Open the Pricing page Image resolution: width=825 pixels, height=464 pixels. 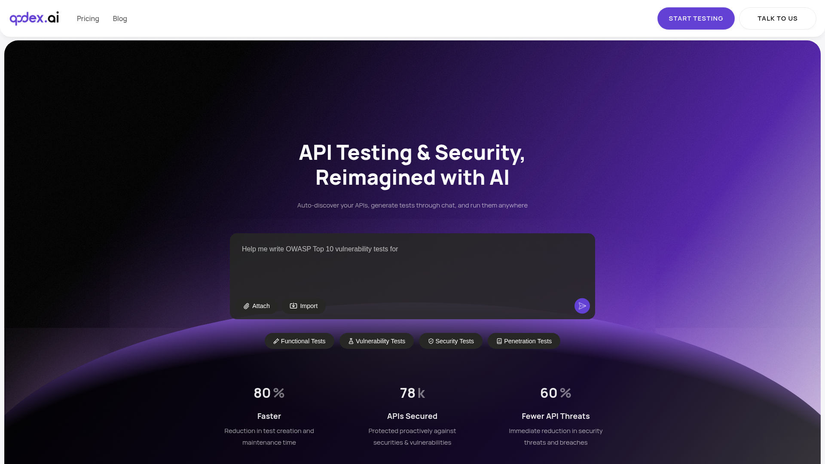[88, 18]
